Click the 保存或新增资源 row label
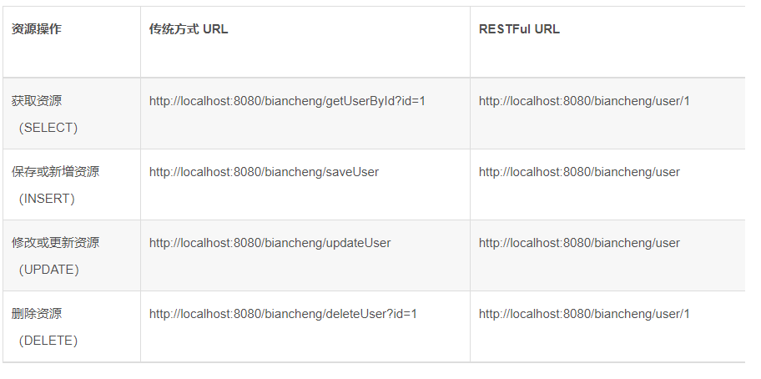 (55, 172)
